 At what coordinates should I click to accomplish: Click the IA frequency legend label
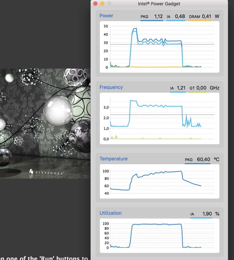[x=172, y=88]
